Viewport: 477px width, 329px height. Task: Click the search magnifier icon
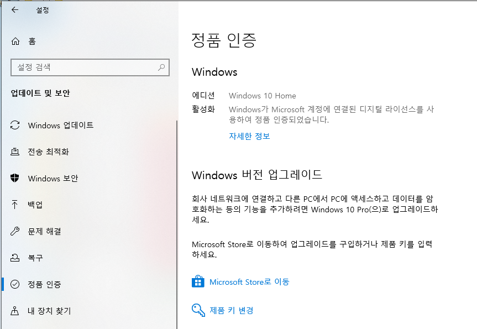[161, 67]
